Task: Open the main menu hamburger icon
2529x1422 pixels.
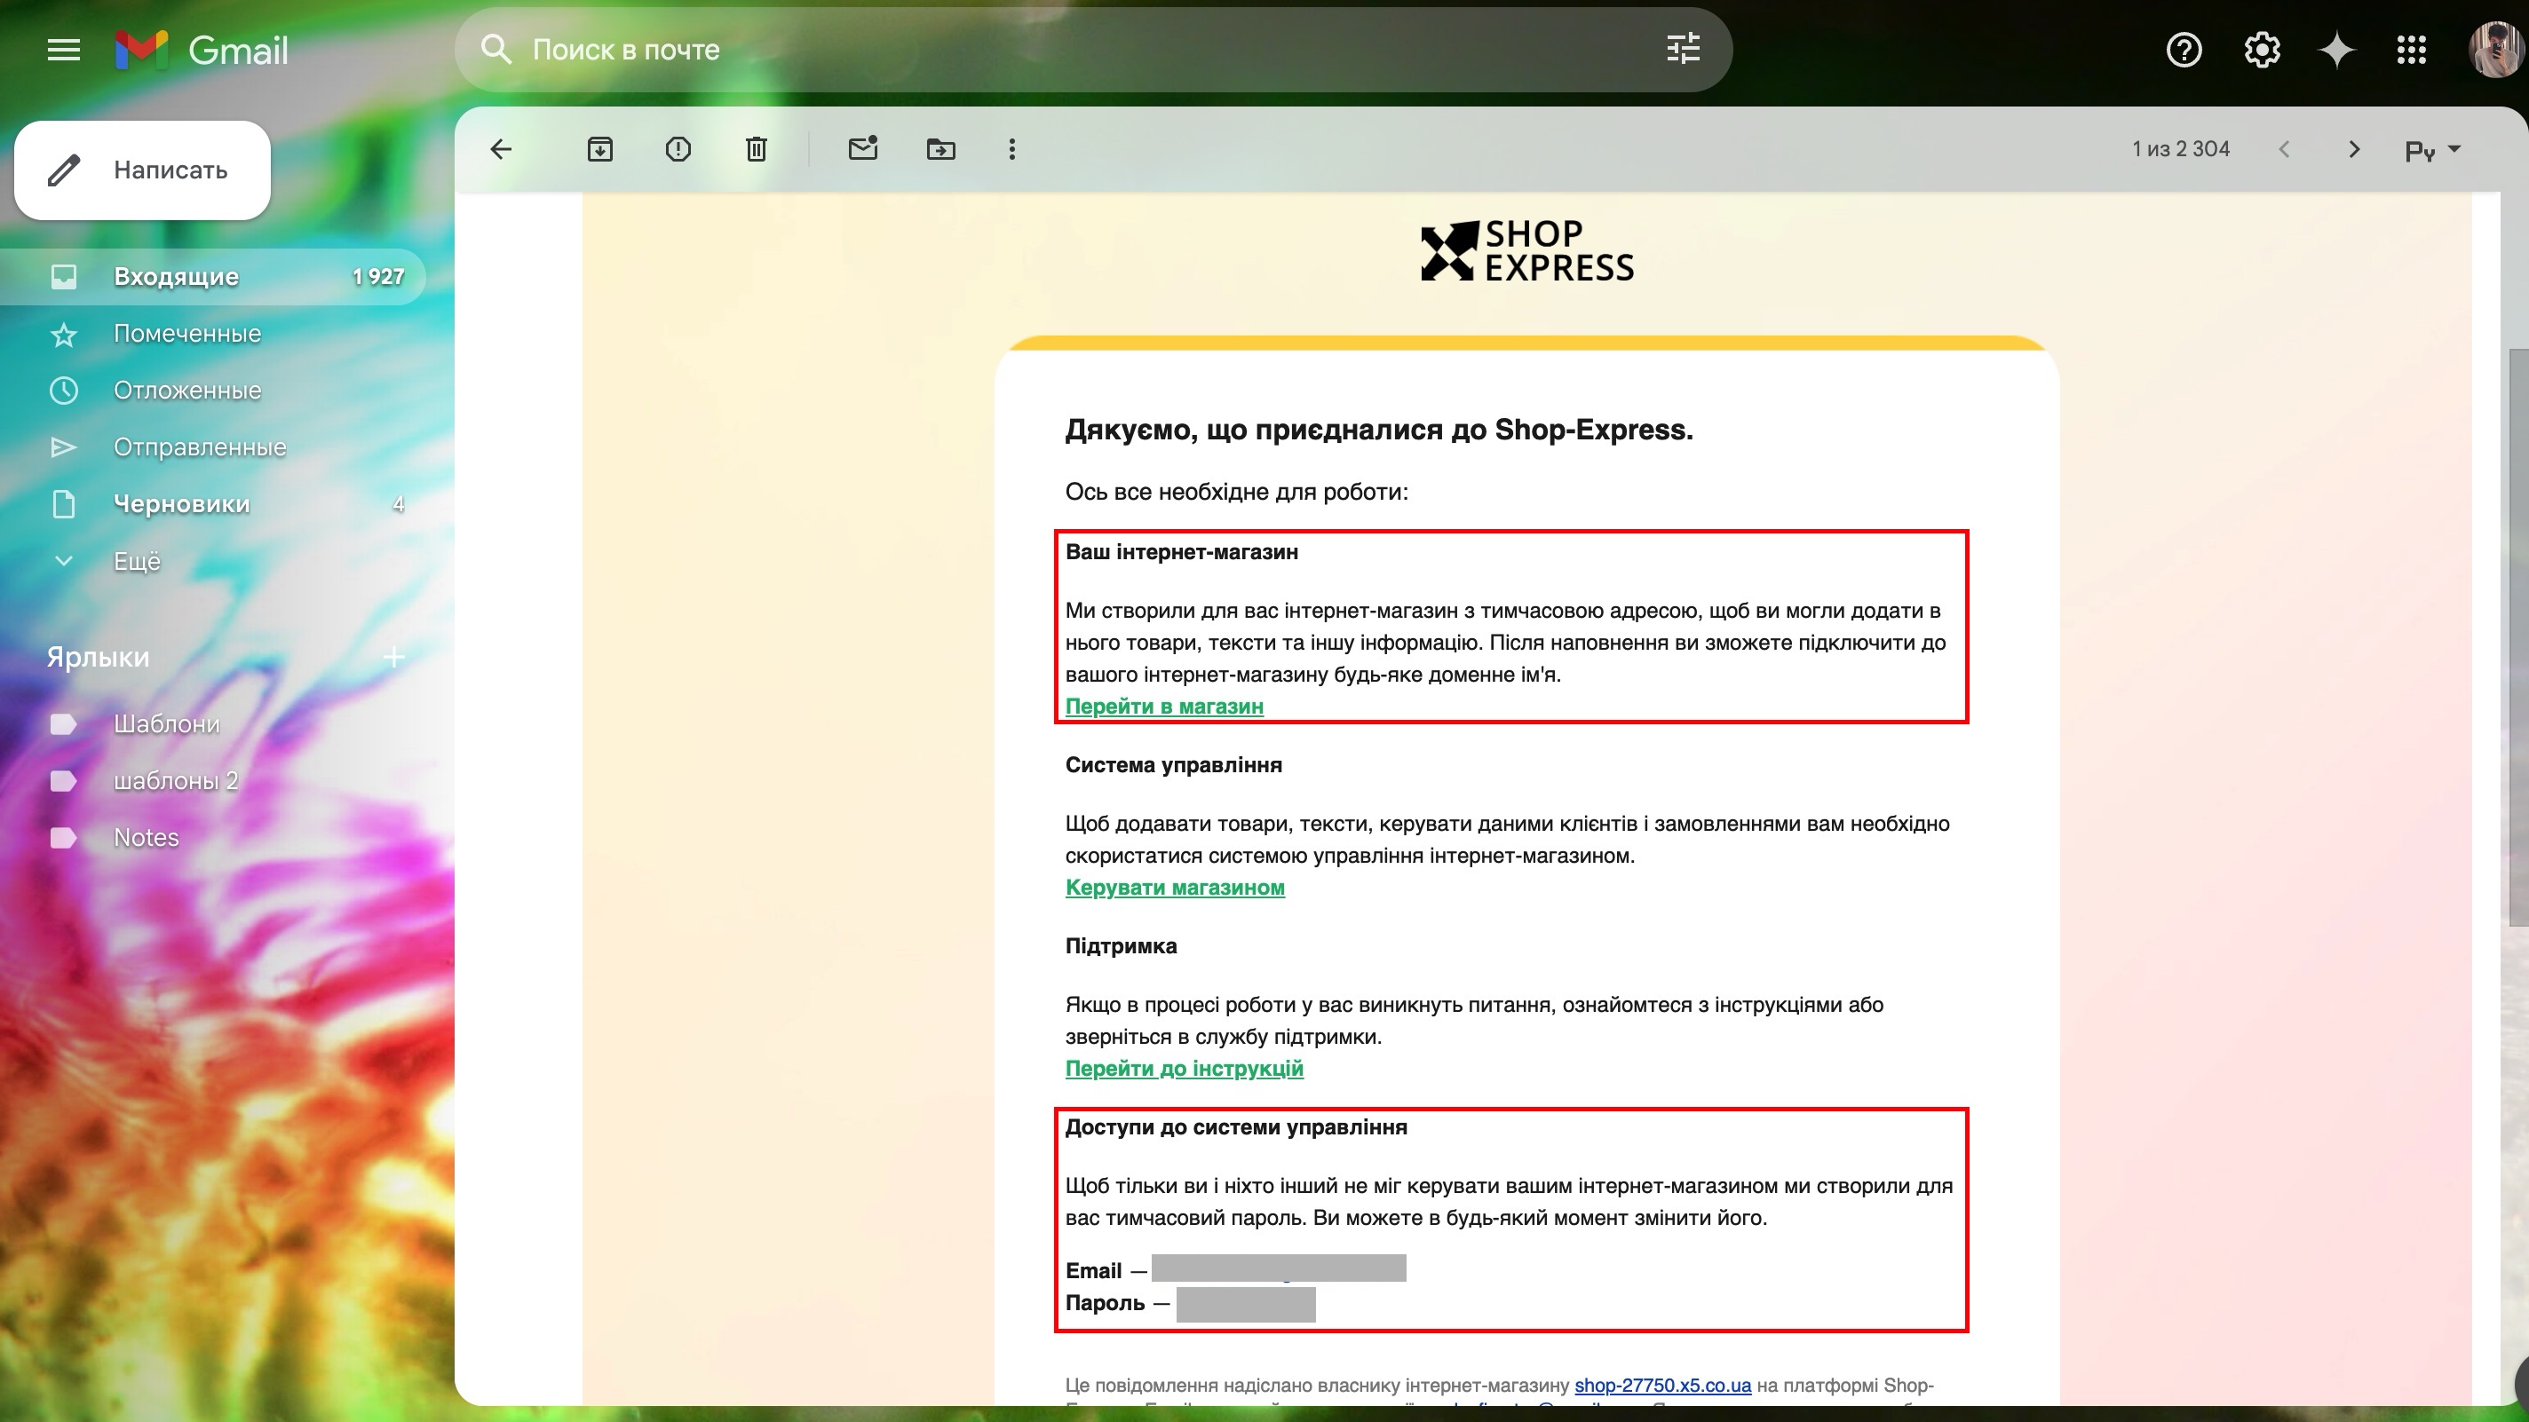Action: 64,49
